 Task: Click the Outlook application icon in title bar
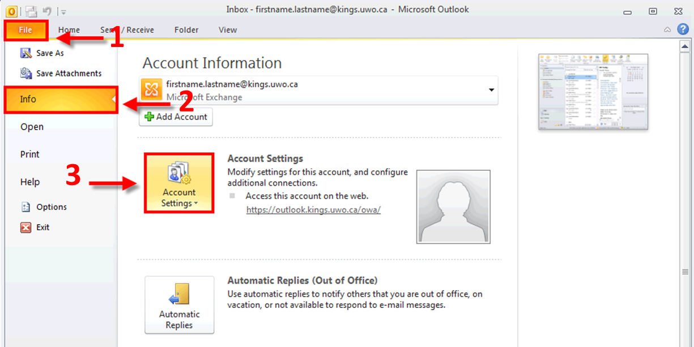(x=11, y=10)
